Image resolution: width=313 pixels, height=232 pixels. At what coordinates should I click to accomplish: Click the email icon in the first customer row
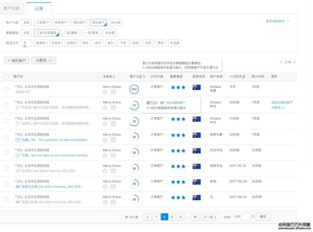(113, 92)
